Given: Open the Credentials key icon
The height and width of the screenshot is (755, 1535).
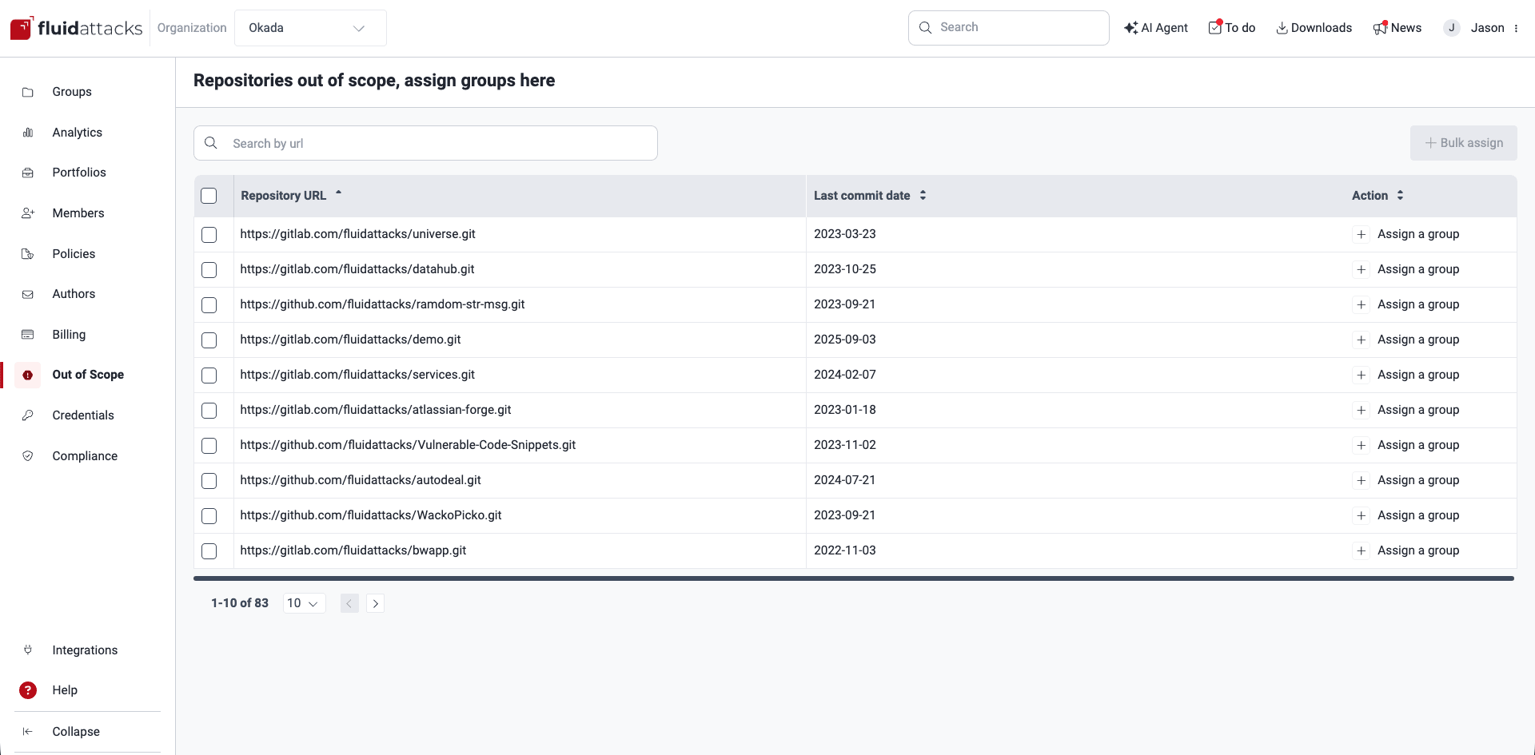Looking at the screenshot, I should (x=28, y=415).
